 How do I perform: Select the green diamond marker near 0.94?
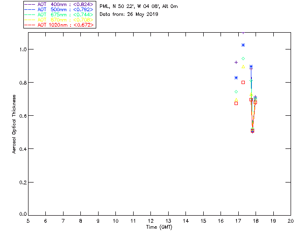[243, 59]
